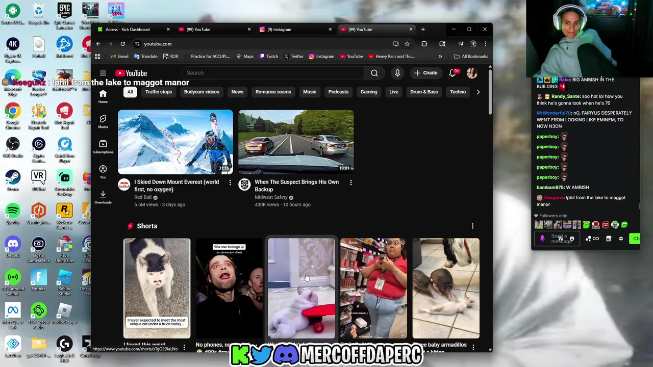Image resolution: width=653 pixels, height=367 pixels.
Task: Open YouTube notifications bell
Action: pos(453,73)
